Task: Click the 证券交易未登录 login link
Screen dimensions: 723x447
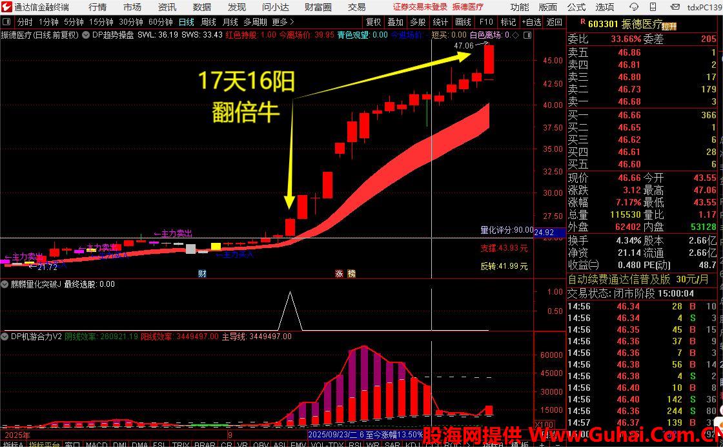Action: coord(420,7)
